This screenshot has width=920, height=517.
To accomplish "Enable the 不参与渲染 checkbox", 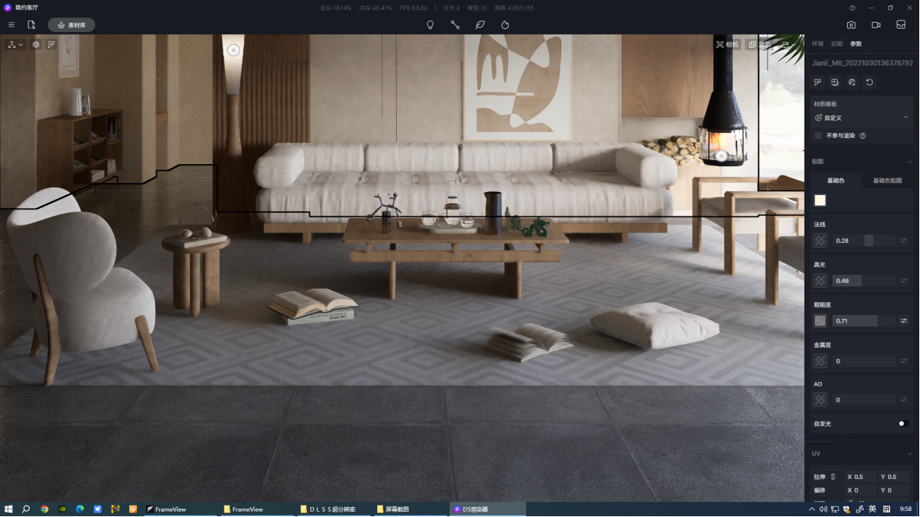I will tap(818, 136).
